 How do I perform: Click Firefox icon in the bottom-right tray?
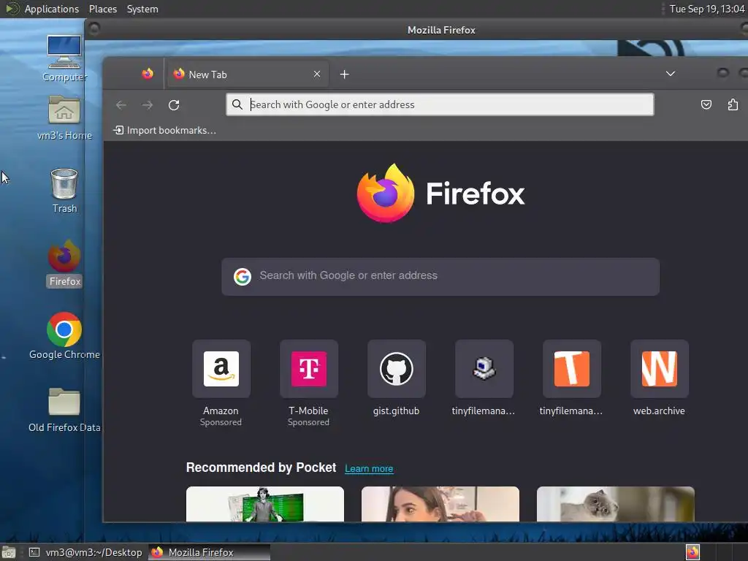pyautogui.click(x=692, y=552)
